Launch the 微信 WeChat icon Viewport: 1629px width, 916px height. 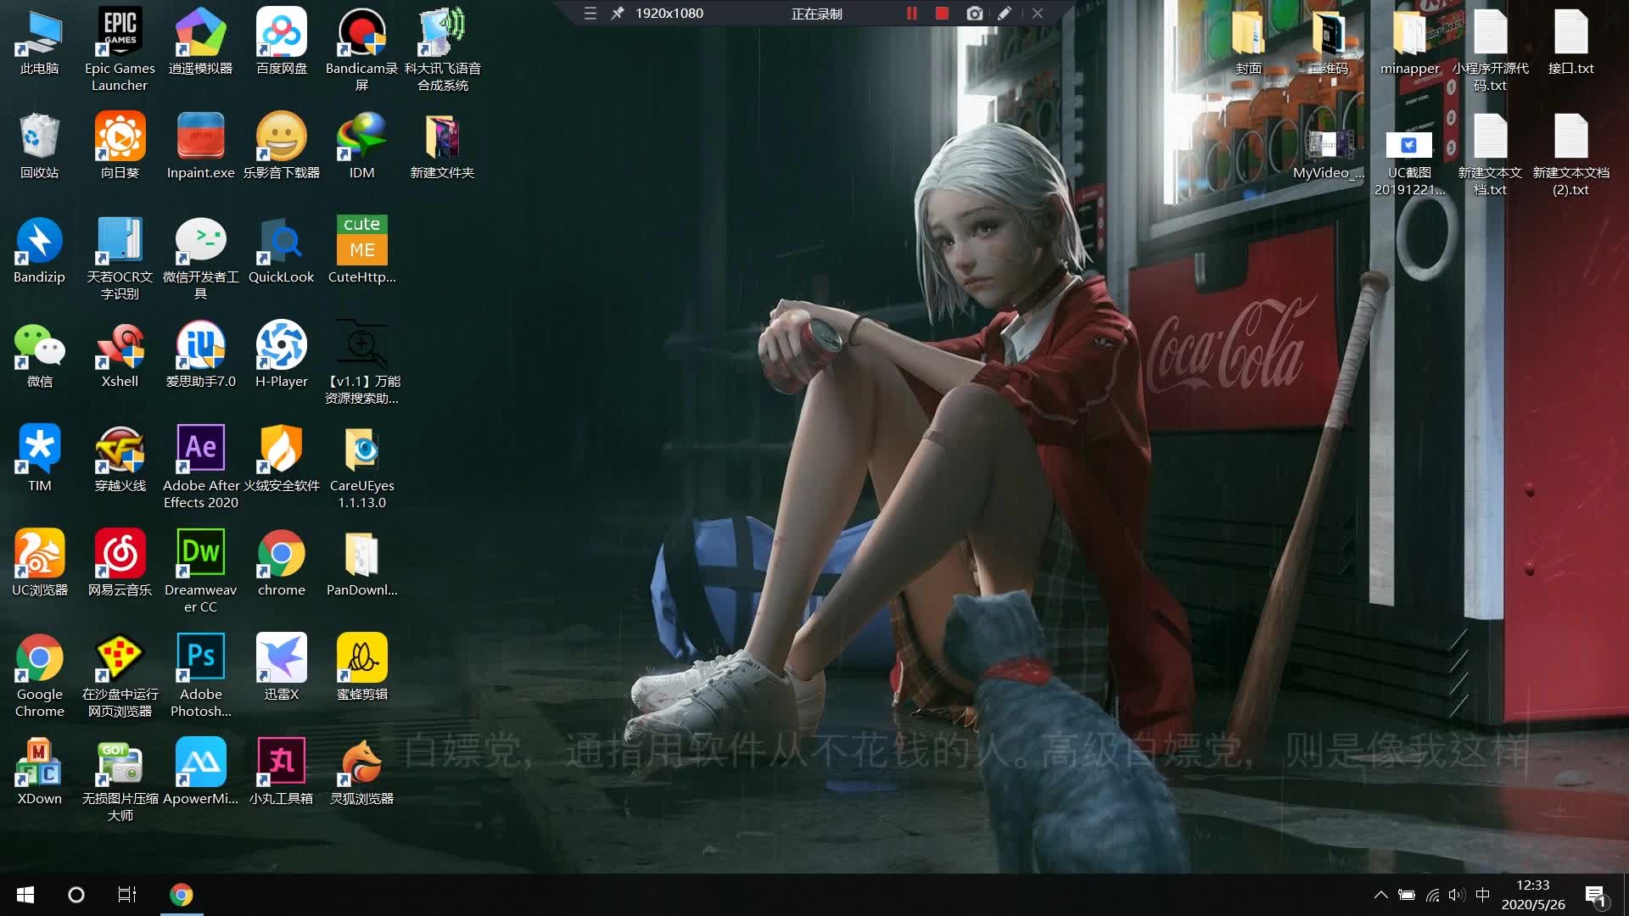(39, 355)
